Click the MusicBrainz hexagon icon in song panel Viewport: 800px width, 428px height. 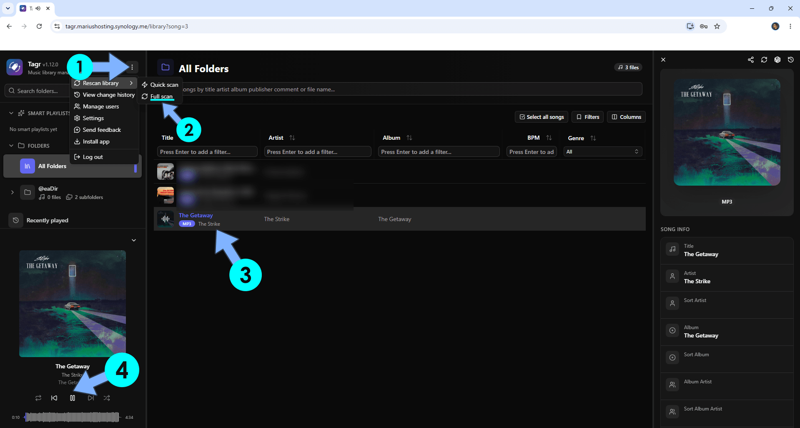[x=777, y=60]
